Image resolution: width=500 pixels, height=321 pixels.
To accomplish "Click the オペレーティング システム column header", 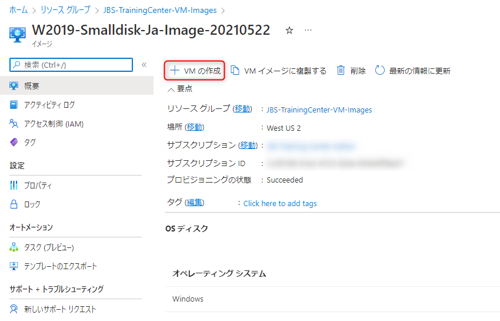I will [219, 273].
